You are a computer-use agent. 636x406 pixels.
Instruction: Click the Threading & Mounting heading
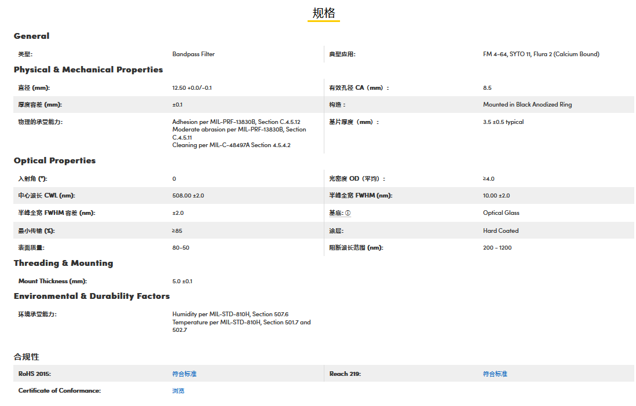pos(64,263)
